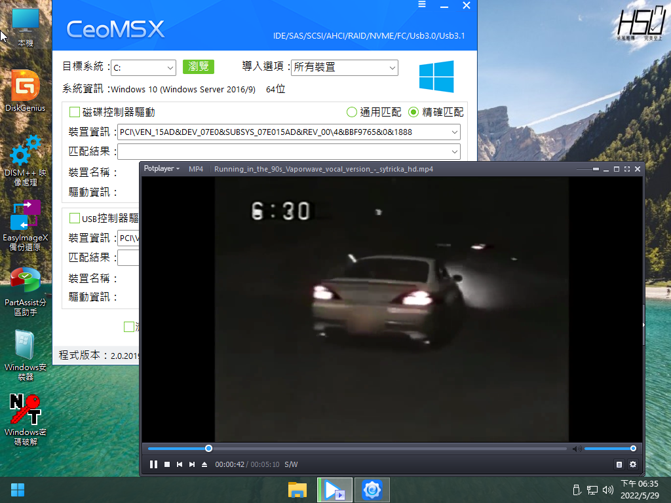The image size is (671, 503).
Task: Open Potplayer playlist panel icon
Action: click(619, 464)
